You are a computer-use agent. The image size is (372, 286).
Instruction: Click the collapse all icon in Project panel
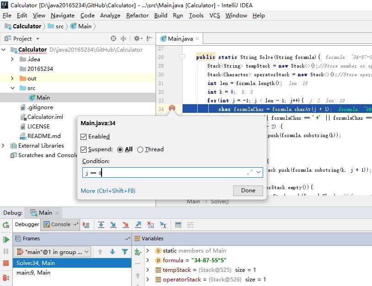(124, 38)
